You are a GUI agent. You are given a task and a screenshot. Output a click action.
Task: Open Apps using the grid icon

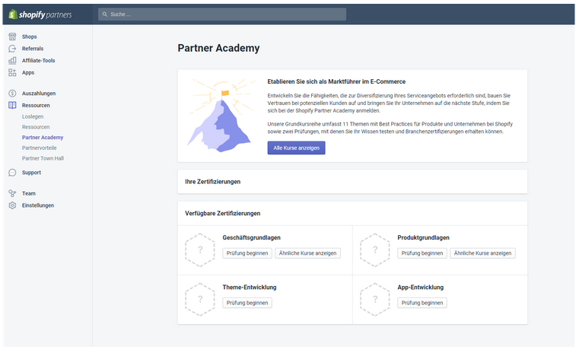click(x=12, y=73)
